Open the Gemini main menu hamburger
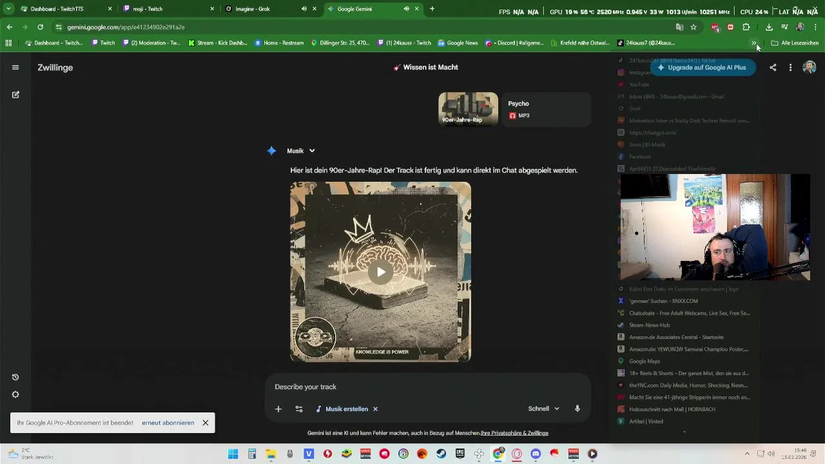The height and width of the screenshot is (464, 825). pos(15,67)
